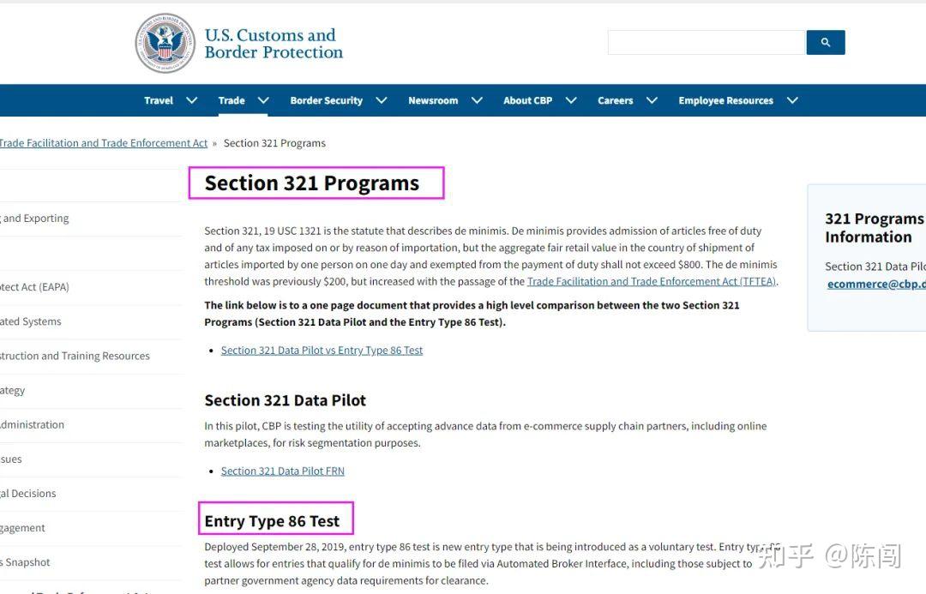Select the Snapshot sidebar item
This screenshot has height=594, width=926.
(25, 561)
